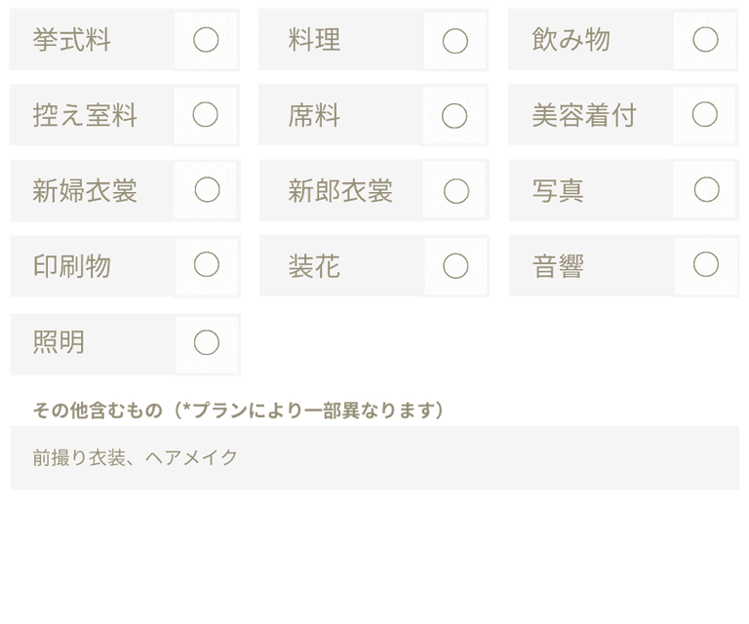Click the 照明 label text
The image size is (749, 624).
(59, 343)
